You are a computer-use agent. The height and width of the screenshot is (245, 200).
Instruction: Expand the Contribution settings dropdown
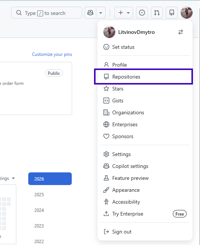tap(7, 178)
